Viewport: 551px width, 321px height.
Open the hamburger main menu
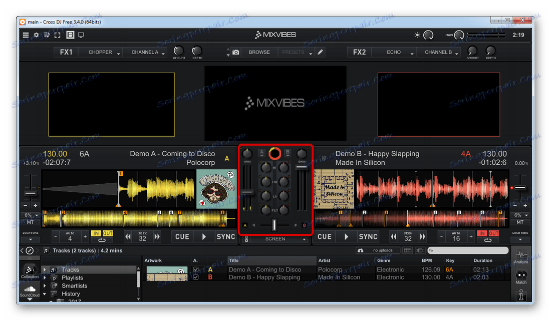click(26, 35)
